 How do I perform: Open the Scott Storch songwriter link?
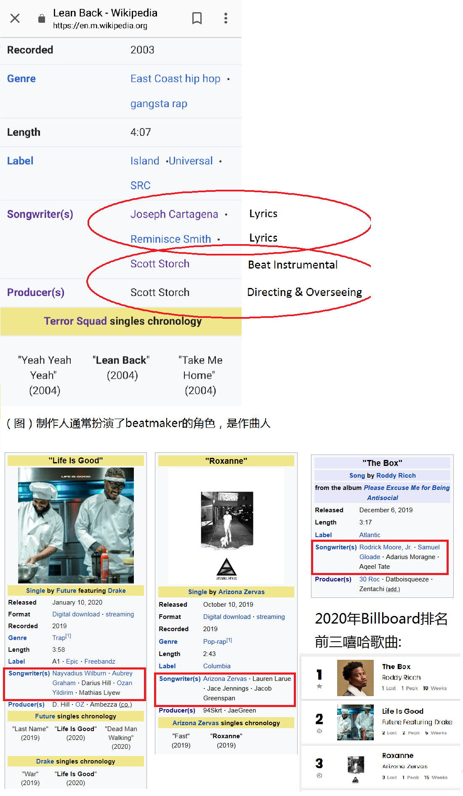[x=160, y=264]
